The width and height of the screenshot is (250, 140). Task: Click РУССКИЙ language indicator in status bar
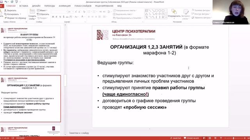20,138
